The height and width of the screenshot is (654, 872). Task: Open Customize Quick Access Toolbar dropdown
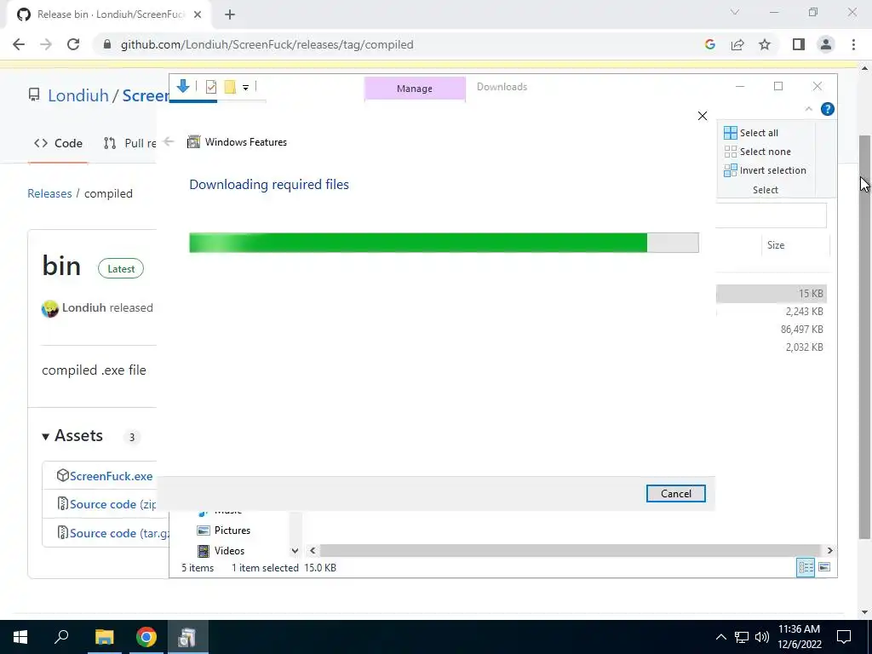(x=245, y=88)
